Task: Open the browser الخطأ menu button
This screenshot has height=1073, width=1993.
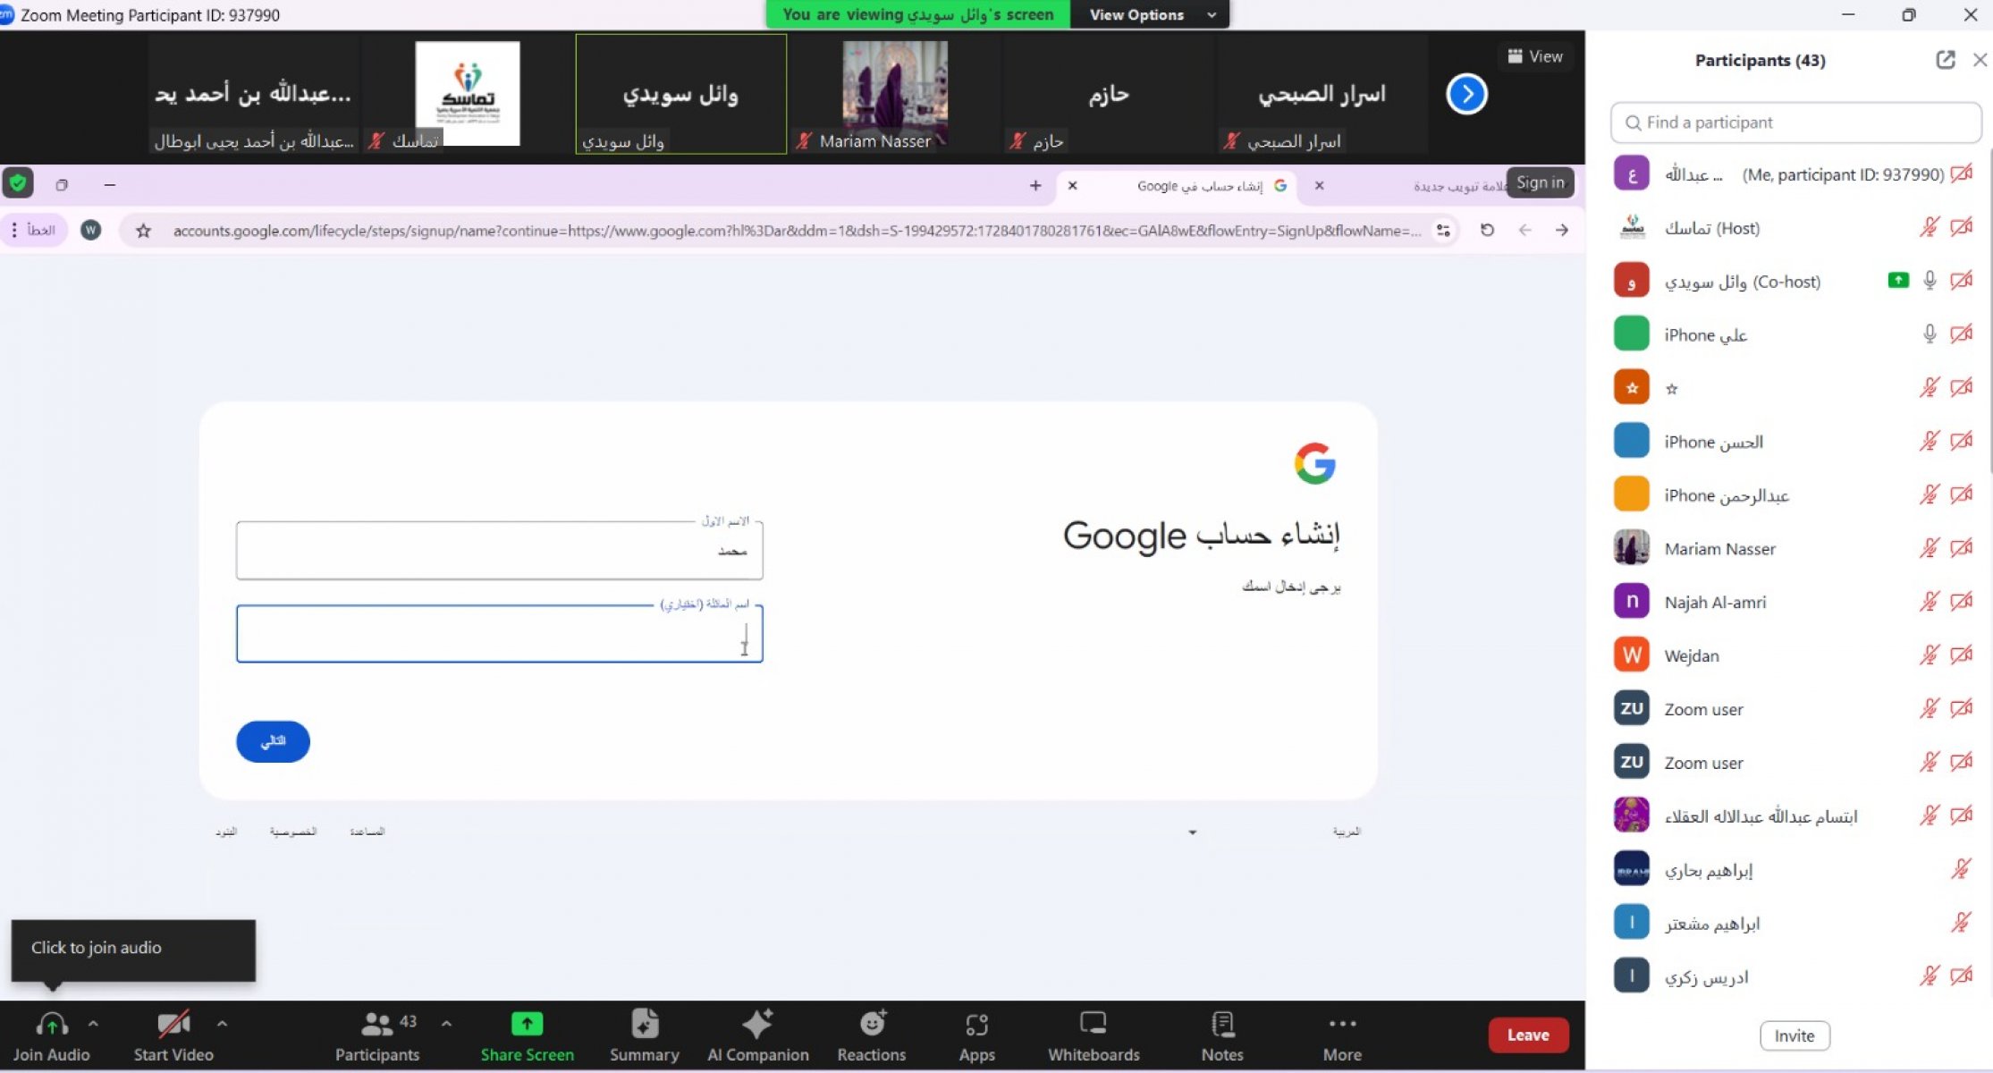Action: tap(34, 231)
